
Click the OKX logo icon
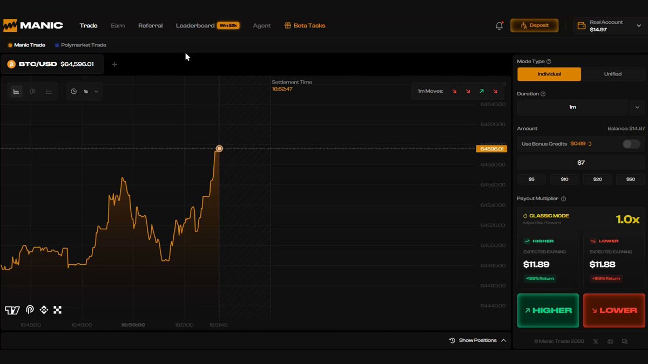57,310
